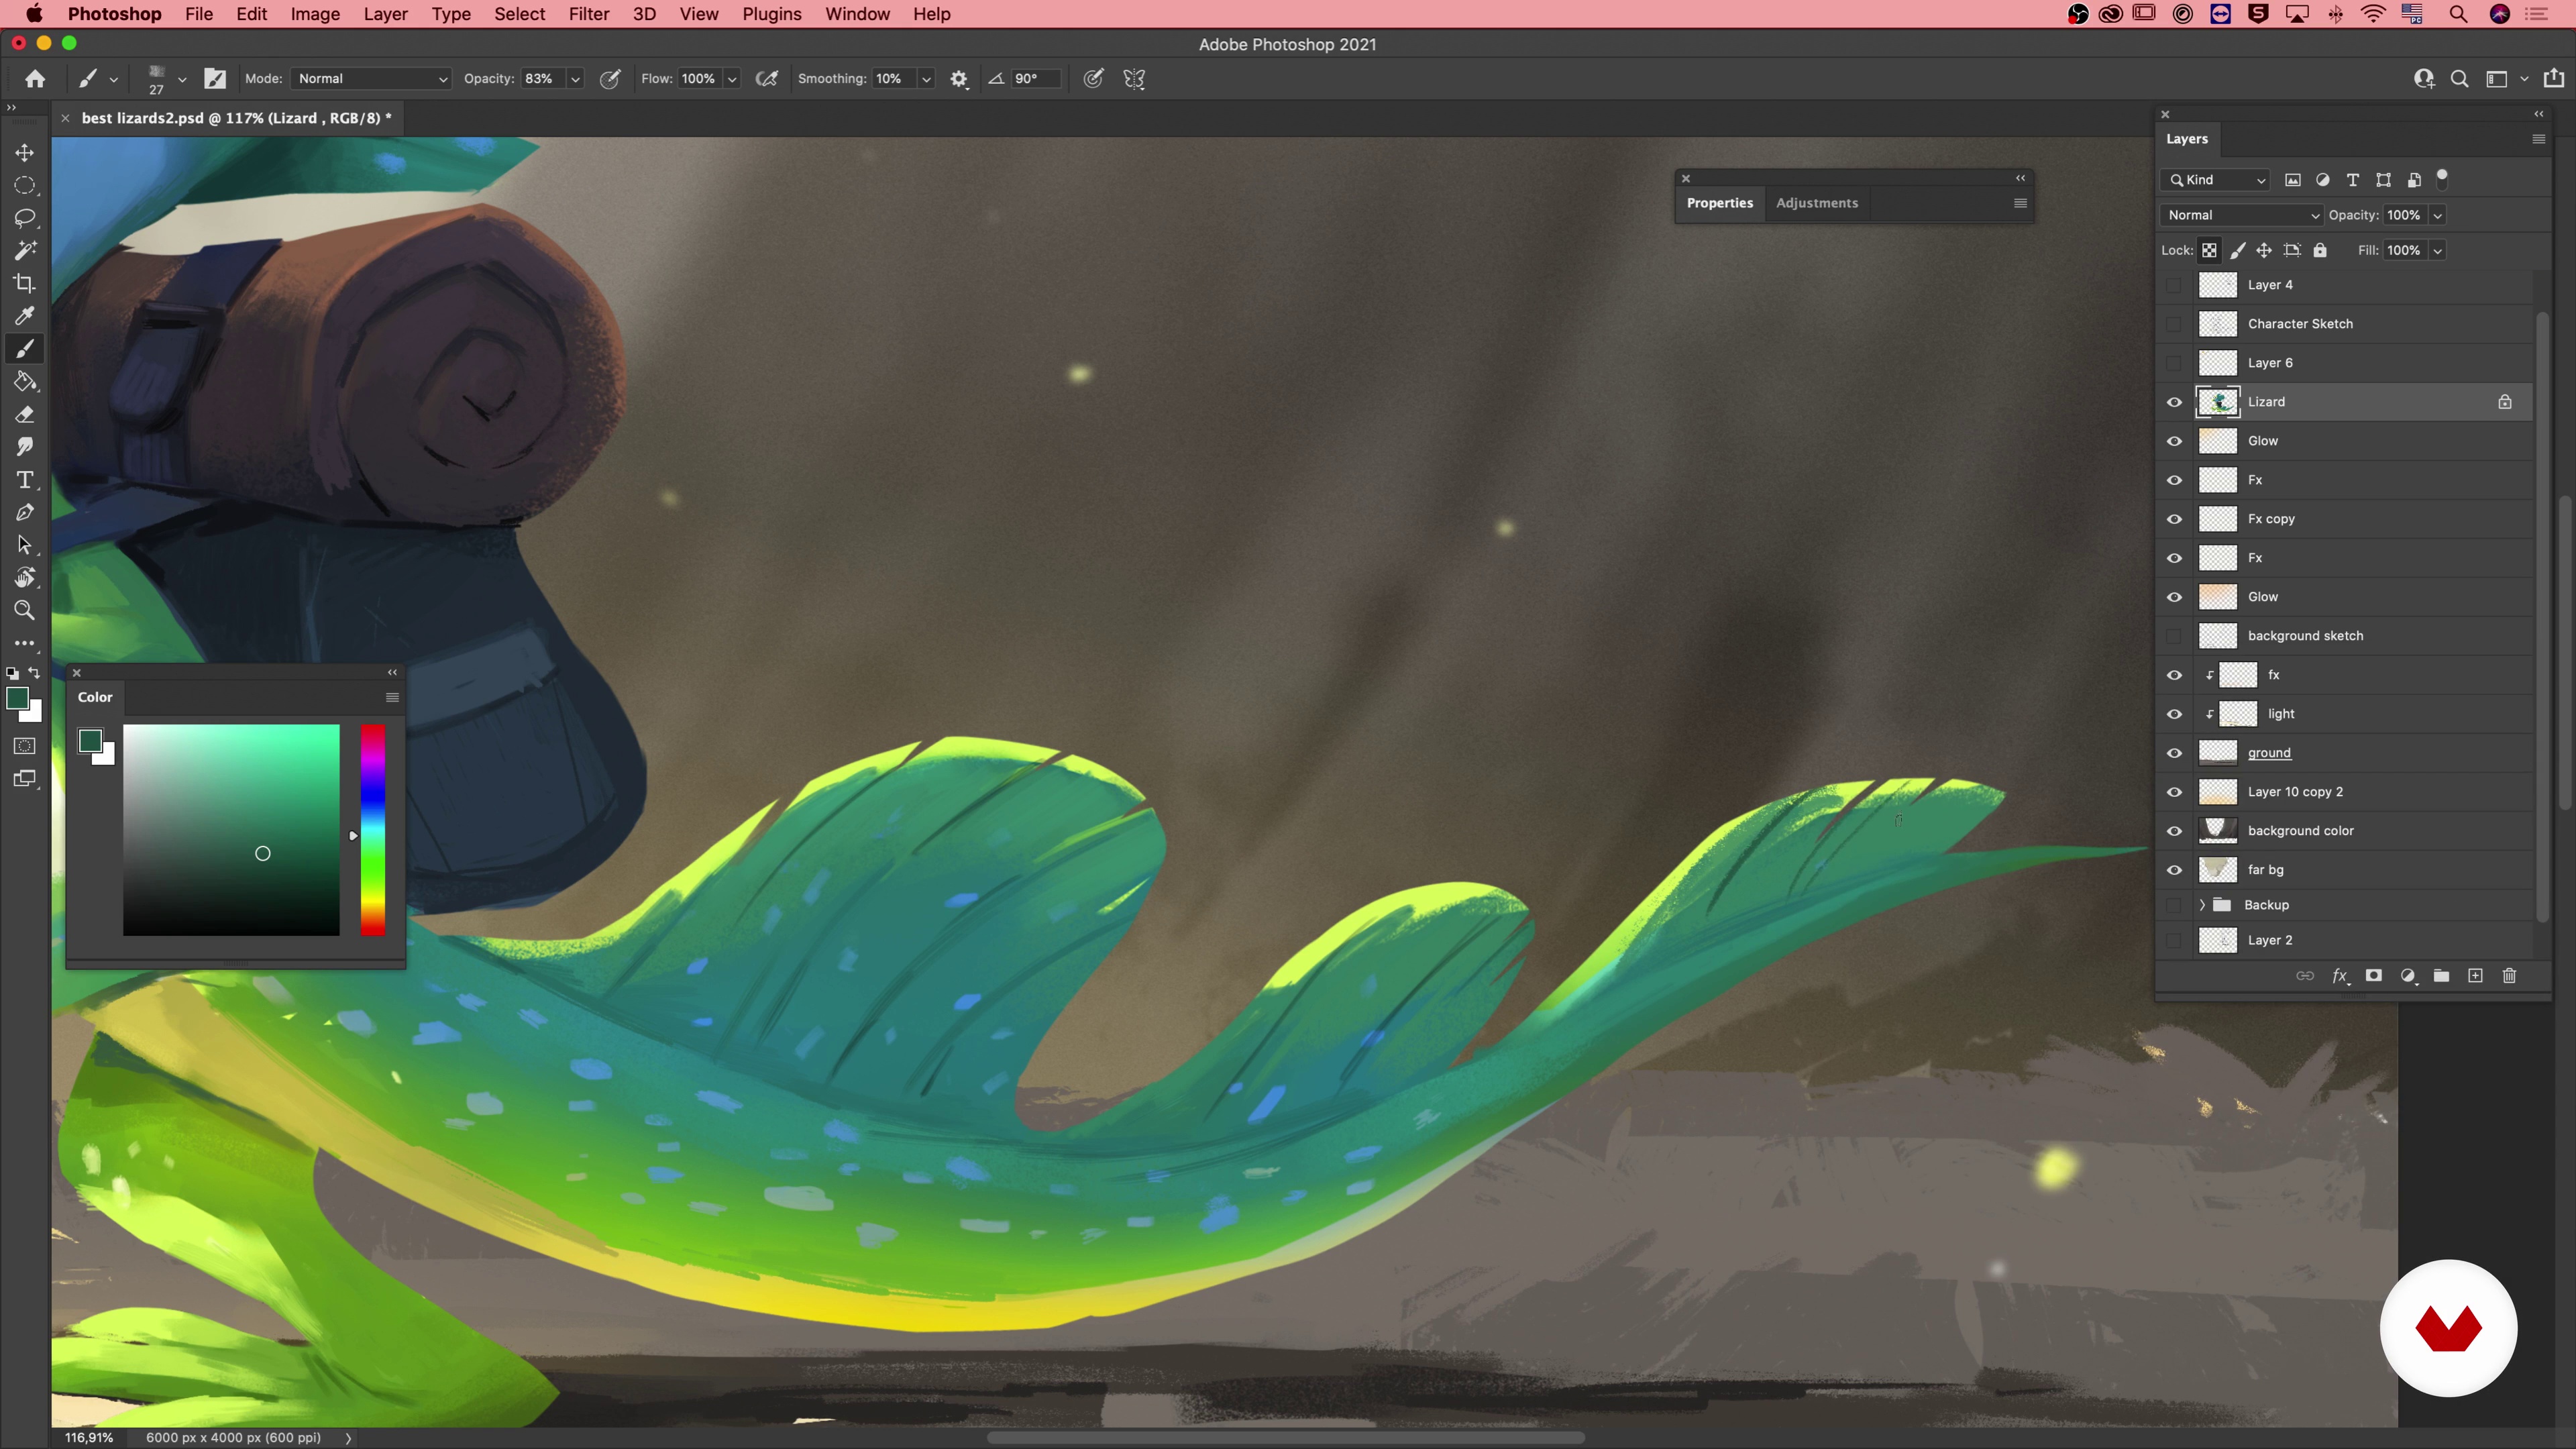Open the Filter menu
The image size is (2576, 1449).
tap(588, 14)
